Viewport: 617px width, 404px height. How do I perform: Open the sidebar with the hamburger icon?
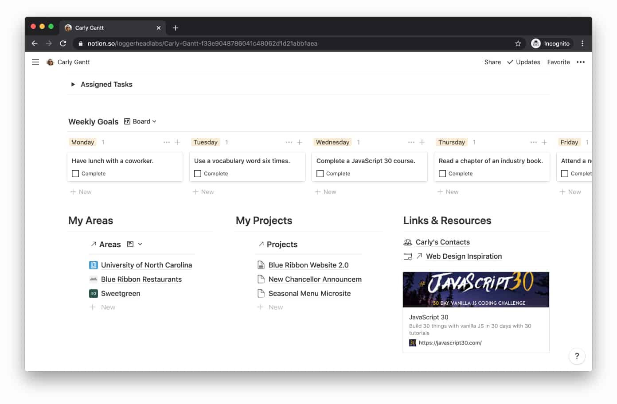(35, 62)
